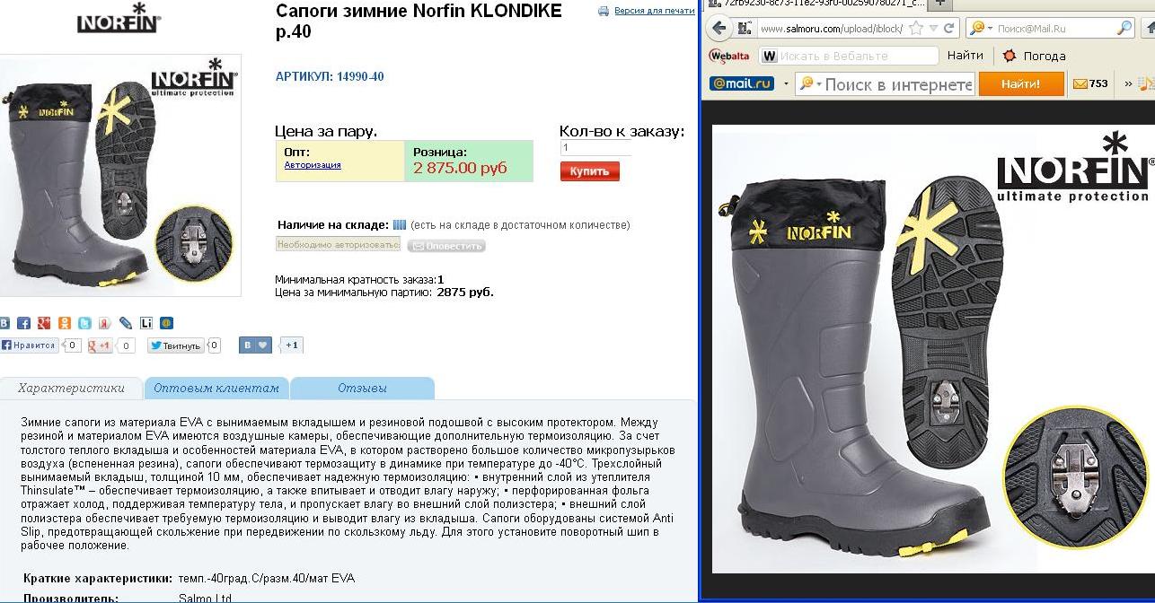
Task: Open the mail envelope showing 753
Action: coord(1091,83)
